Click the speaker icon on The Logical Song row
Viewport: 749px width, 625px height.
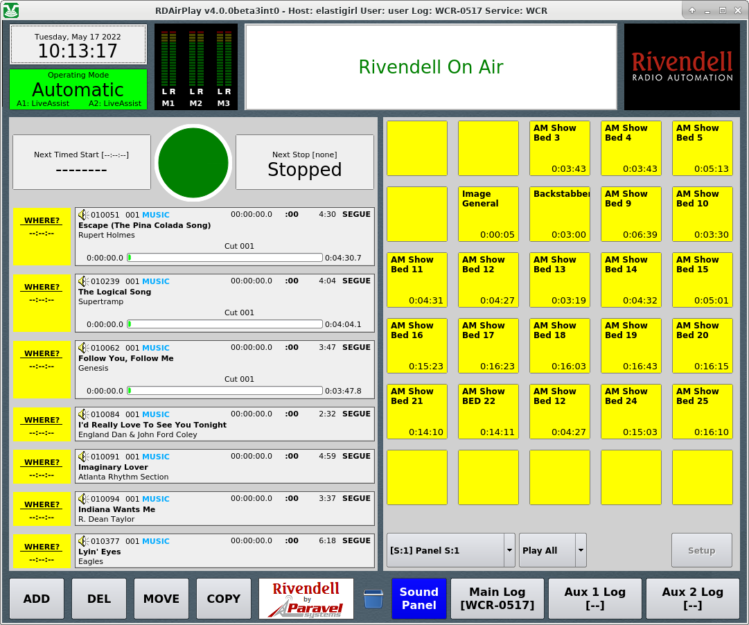click(x=83, y=281)
